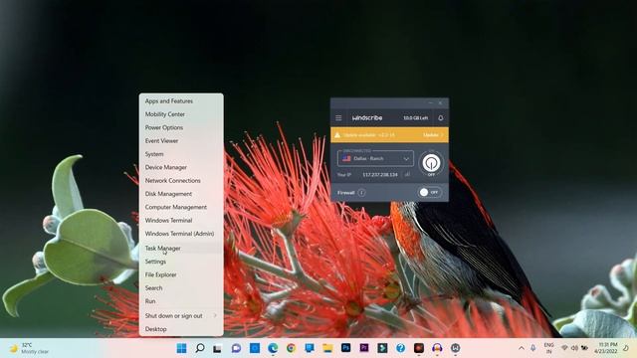Open Mobility Center
The image size is (637, 358).
(x=181, y=114)
